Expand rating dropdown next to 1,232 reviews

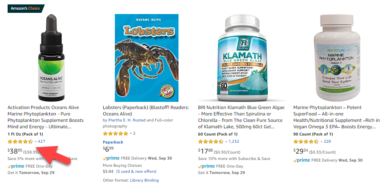pyautogui.click(x=226, y=142)
